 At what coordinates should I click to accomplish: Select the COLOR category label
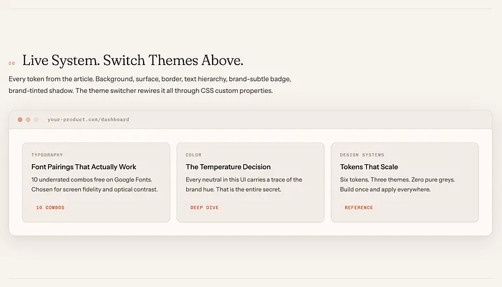click(x=194, y=155)
